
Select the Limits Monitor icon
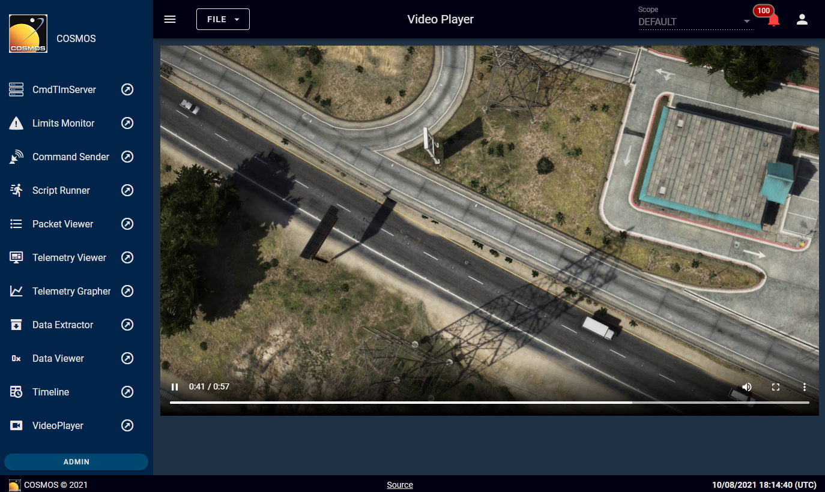16,123
